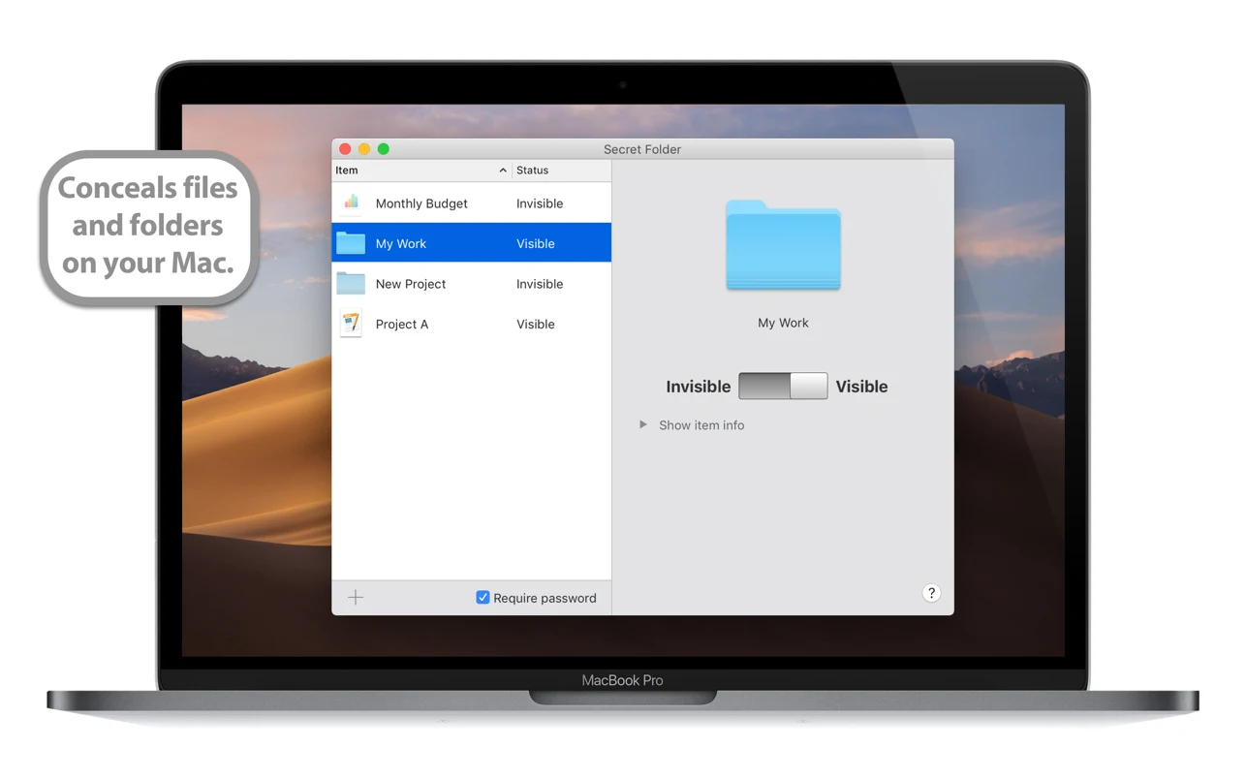This screenshot has height=779, width=1246.
Task: Uncheck the Require password checkbox
Action: (x=483, y=597)
